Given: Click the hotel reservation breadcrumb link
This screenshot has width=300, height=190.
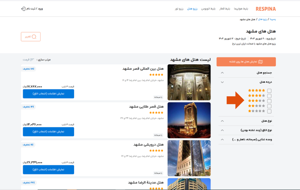Looking at the screenshot, I should click(x=262, y=19).
